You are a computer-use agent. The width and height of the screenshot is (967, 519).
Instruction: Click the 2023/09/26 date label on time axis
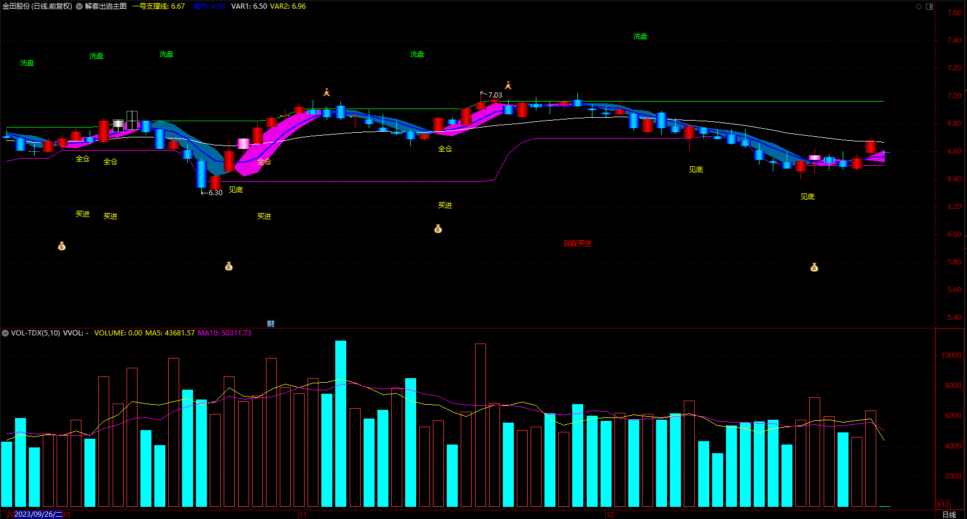point(38,514)
